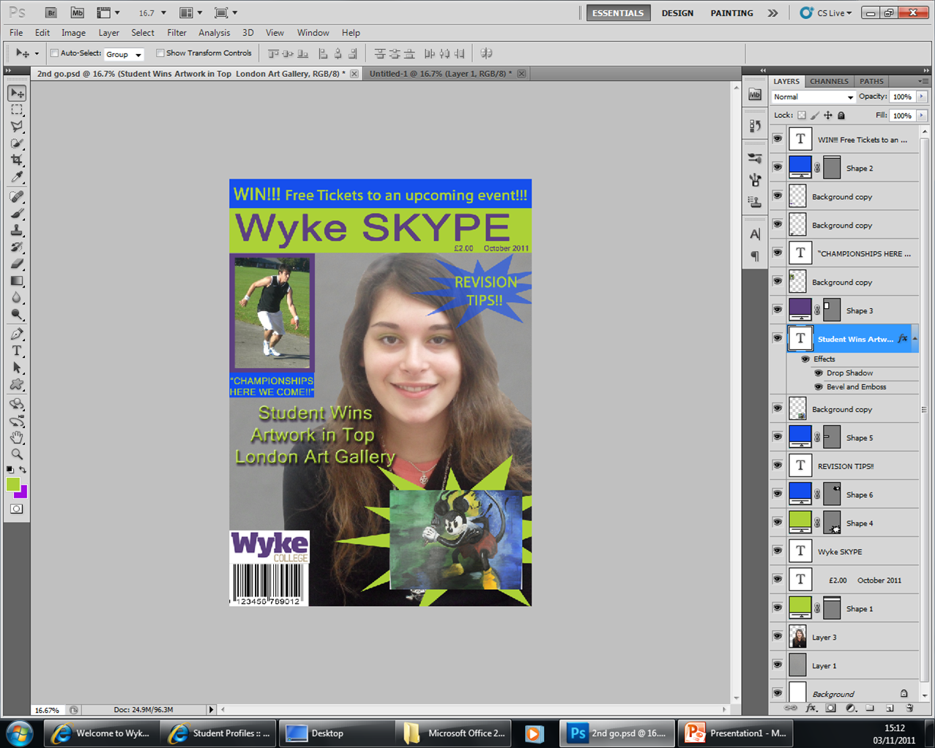Open the Analysis menu
Screen dimensions: 935x748
pyautogui.click(x=214, y=33)
